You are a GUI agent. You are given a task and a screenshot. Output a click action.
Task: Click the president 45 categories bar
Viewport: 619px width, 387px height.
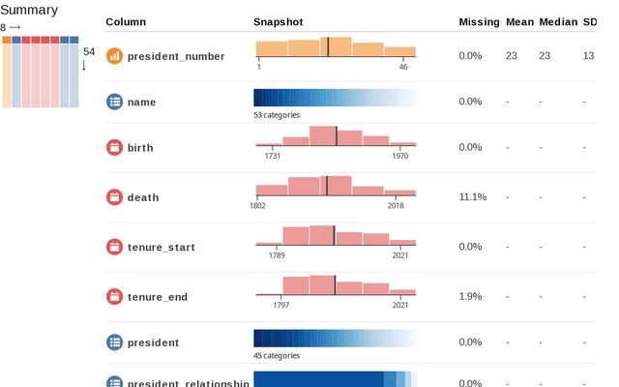click(336, 339)
